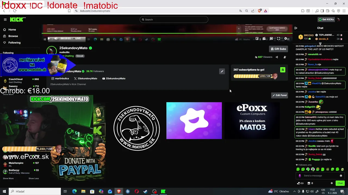348x195 pixels.
Task: Open MaiaVampire channel in sidebar
Action: [21, 164]
